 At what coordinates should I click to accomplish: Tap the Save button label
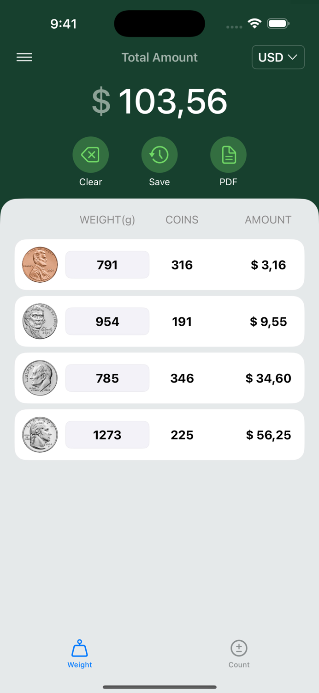(159, 182)
